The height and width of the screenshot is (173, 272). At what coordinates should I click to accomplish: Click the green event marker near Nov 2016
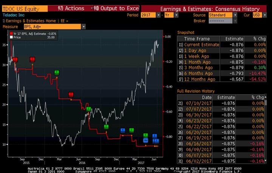point(106,127)
